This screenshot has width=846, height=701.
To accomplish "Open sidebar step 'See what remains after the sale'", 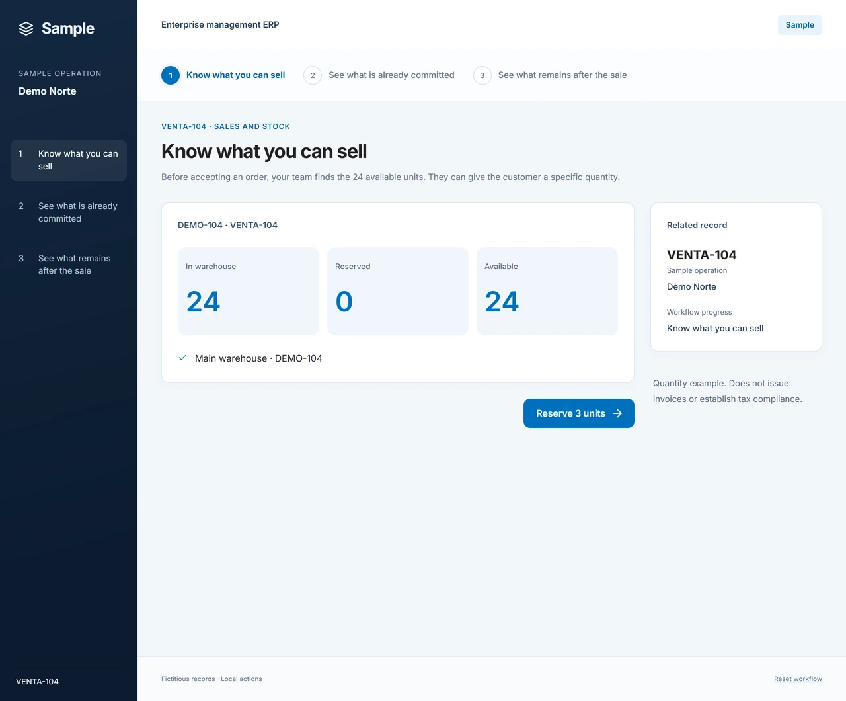I will click(69, 265).
